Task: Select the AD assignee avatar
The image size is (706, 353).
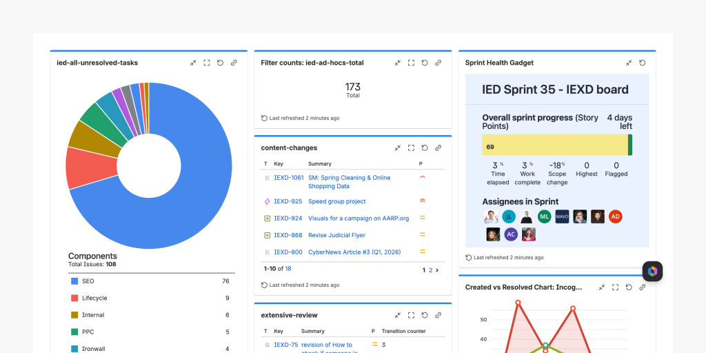Action: 616,216
